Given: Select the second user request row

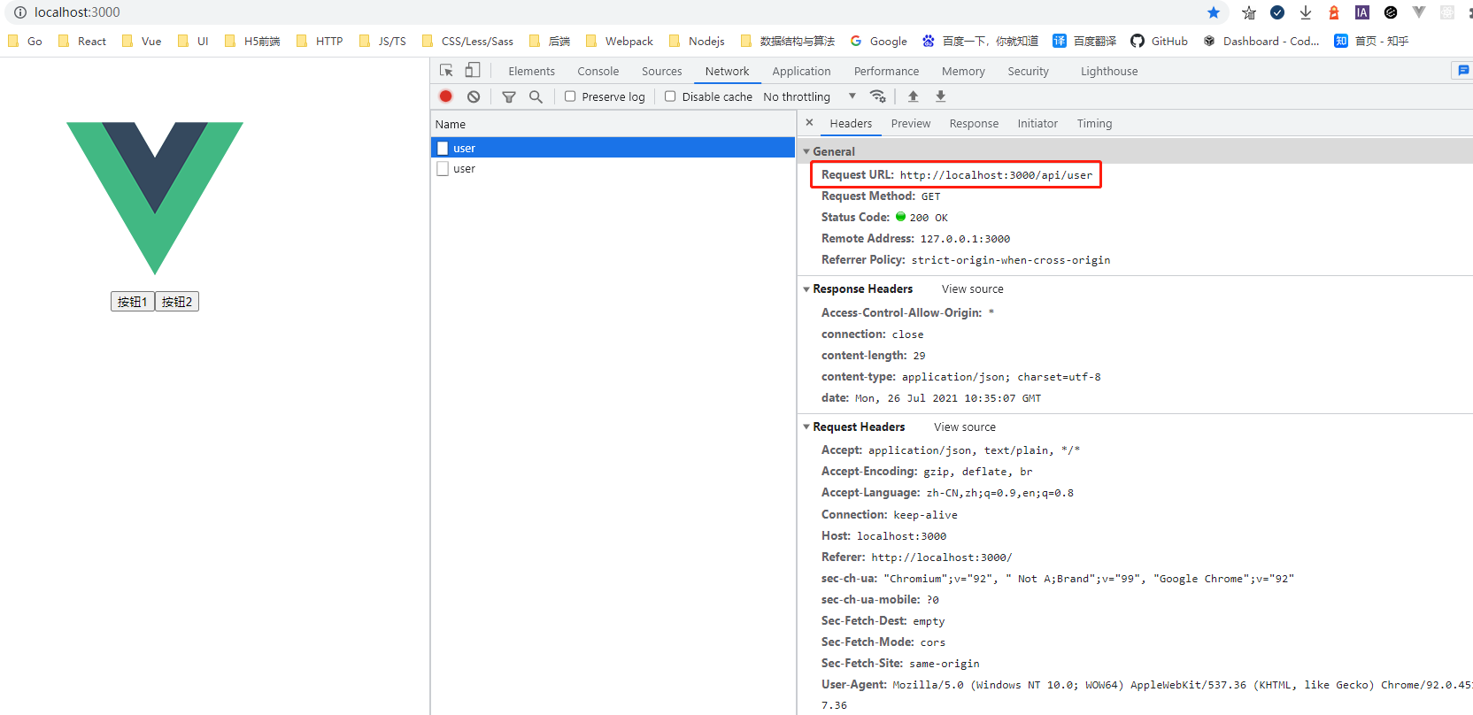Looking at the screenshot, I should click(613, 168).
